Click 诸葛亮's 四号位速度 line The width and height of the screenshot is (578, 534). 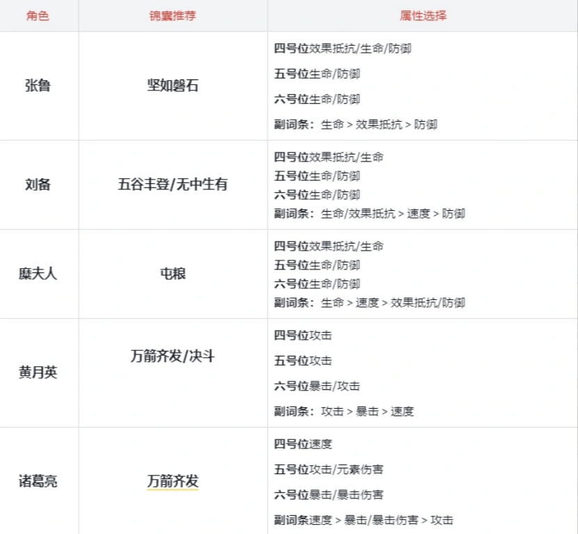[303, 444]
